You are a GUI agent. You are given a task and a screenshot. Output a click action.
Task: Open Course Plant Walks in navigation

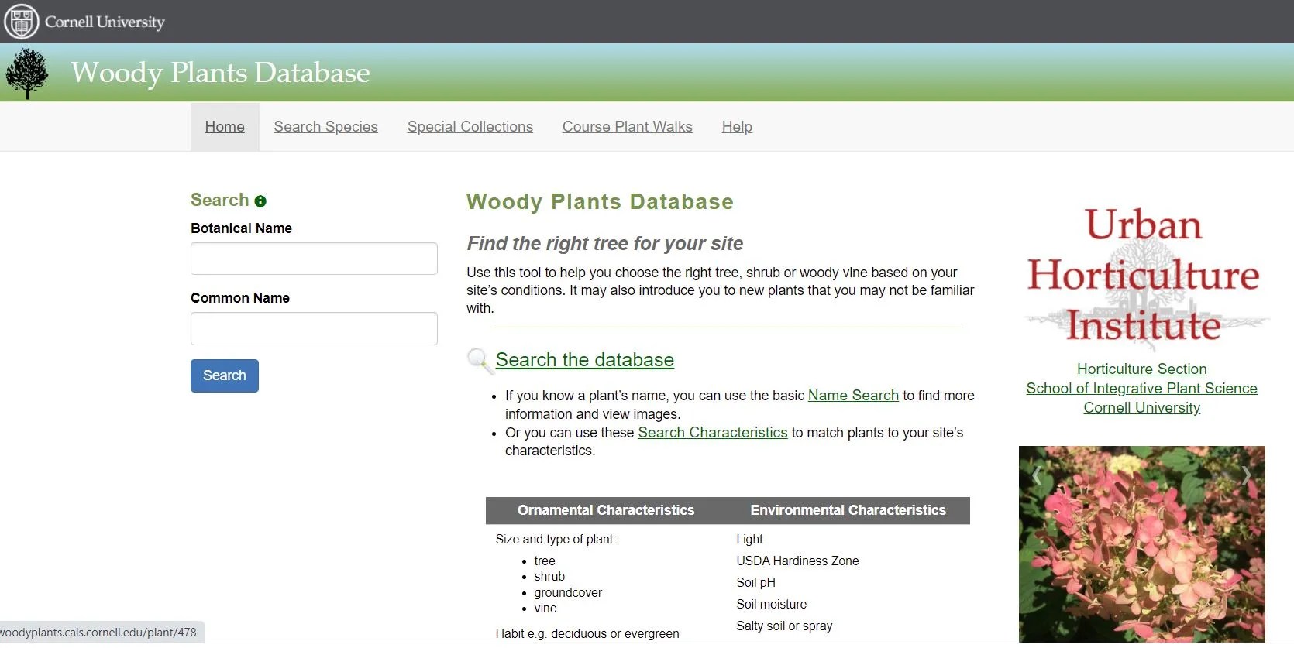[x=628, y=127]
